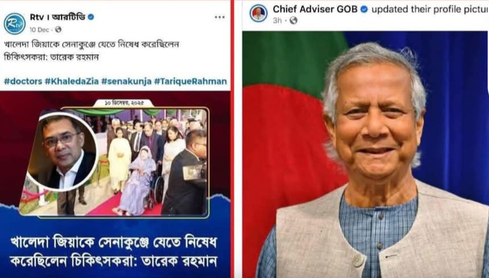The image size is (489, 278).
Task: Click the globe audience icon next to 10 Dec
Action: tap(59, 30)
